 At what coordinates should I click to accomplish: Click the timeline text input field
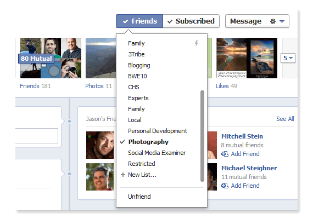pyautogui.click(x=37, y=136)
